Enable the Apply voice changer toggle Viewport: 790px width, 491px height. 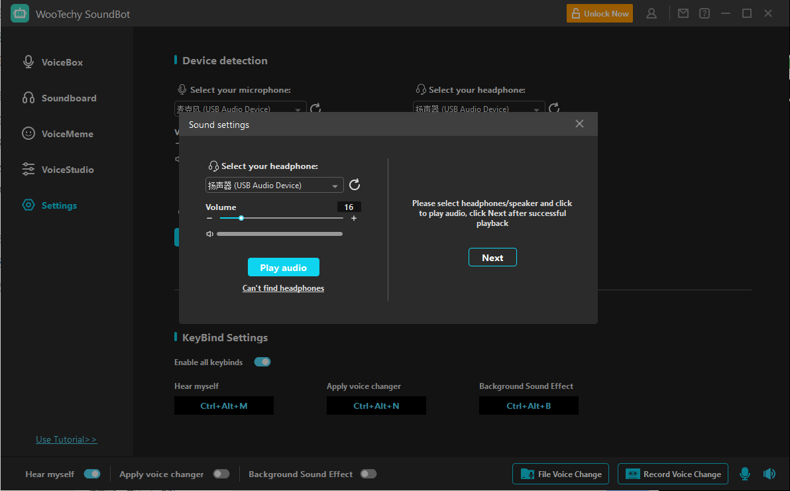[221, 474]
